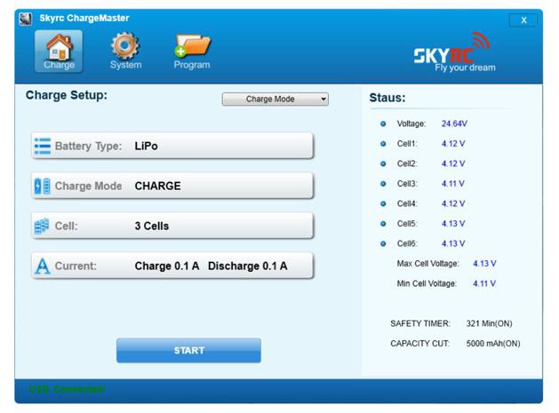Click the Cell3 4.11 V value
The height and width of the screenshot is (413, 559).
point(452,184)
